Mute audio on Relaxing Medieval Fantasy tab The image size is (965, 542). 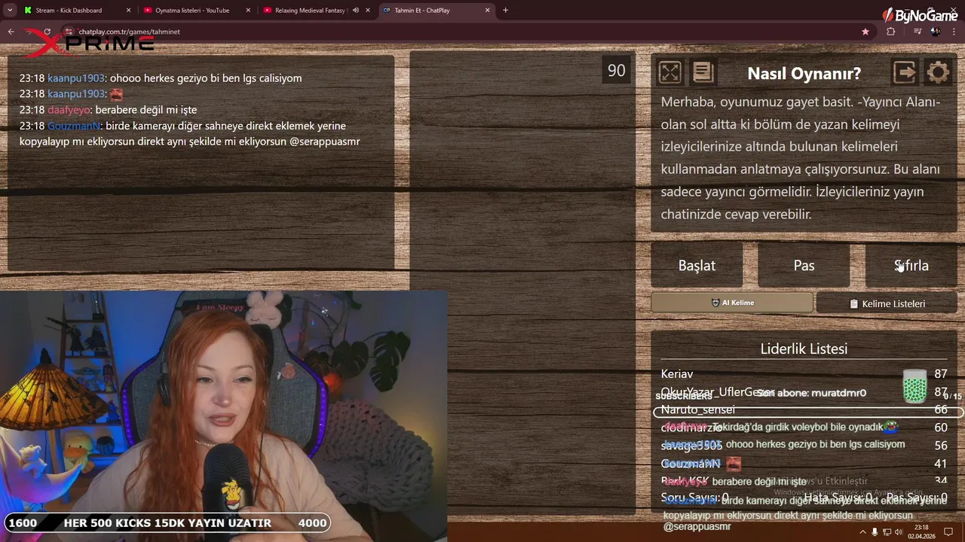[x=355, y=11]
